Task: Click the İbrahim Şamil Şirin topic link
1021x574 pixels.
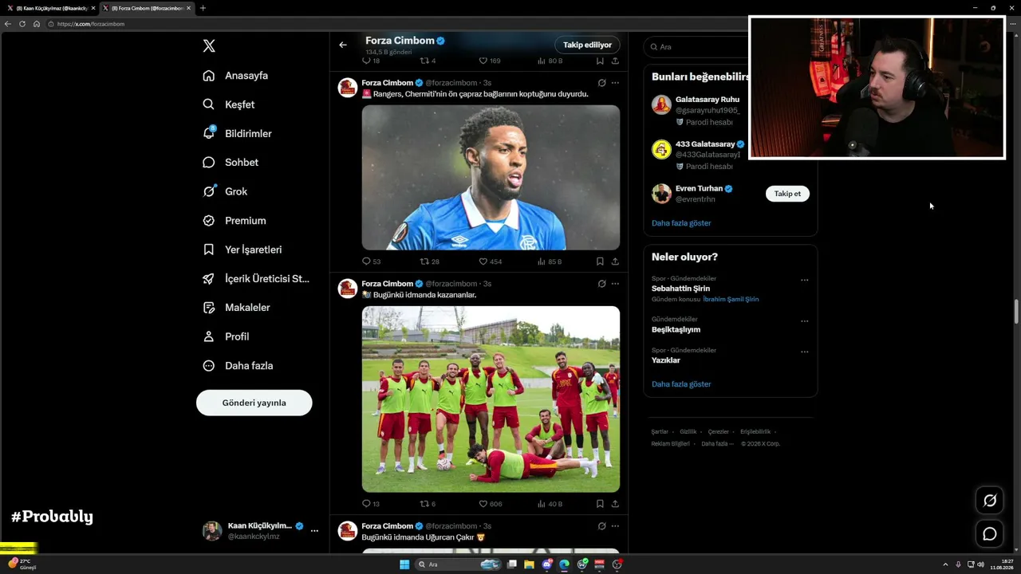Action: 731,300
